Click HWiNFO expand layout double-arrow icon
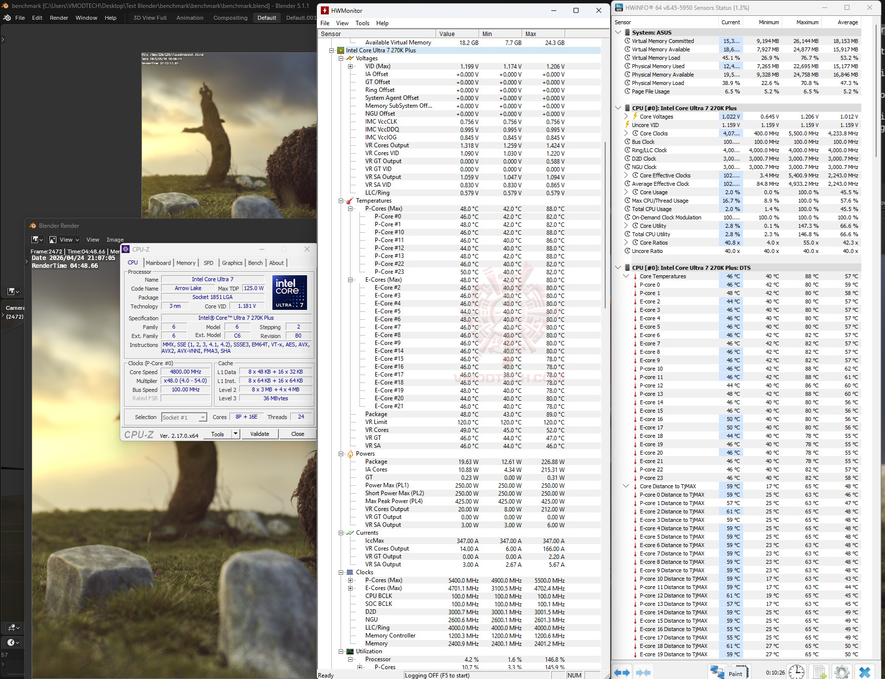The width and height of the screenshot is (885, 679). 622,672
